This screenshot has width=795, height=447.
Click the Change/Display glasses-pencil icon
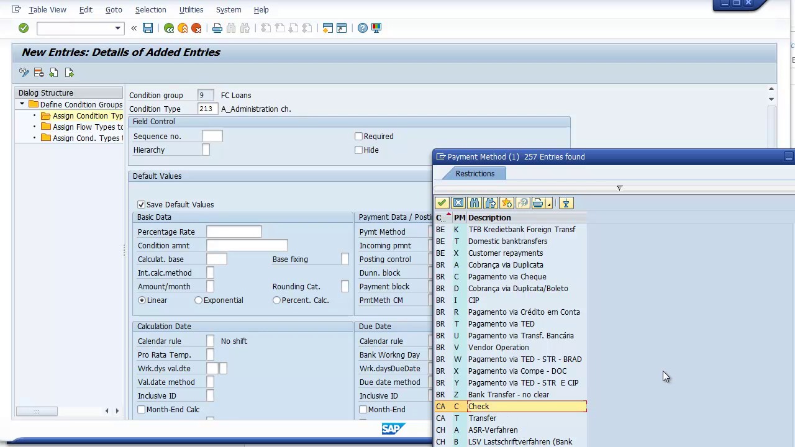point(24,73)
